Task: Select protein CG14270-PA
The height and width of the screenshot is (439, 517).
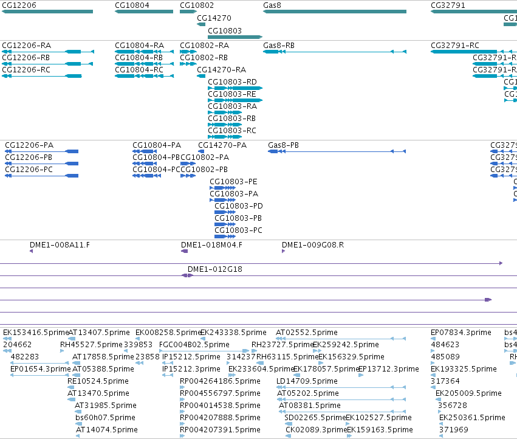Action: [201, 151]
